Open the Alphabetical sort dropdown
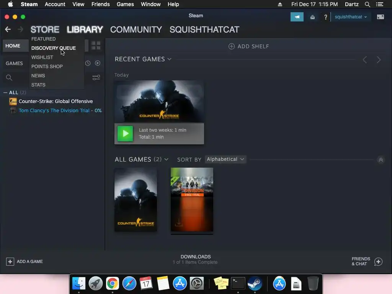This screenshot has width=392, height=294. (x=225, y=159)
